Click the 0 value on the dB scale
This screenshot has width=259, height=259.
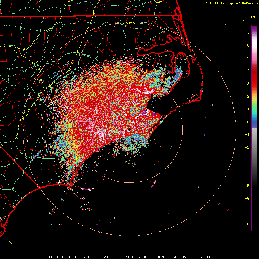pos(248,122)
